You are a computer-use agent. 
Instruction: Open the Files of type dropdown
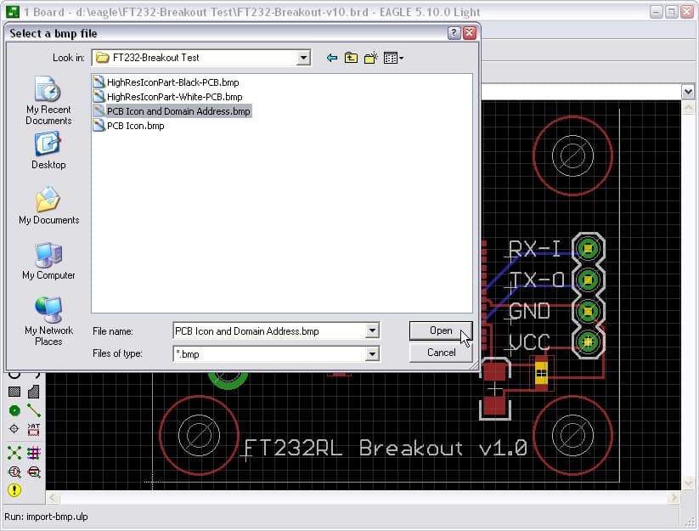(x=372, y=353)
